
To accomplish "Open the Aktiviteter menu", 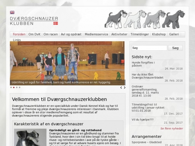I will click(119, 34).
